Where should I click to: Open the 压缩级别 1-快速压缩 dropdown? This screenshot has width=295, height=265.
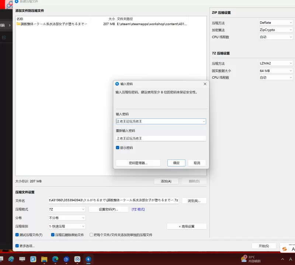[x=67, y=226]
